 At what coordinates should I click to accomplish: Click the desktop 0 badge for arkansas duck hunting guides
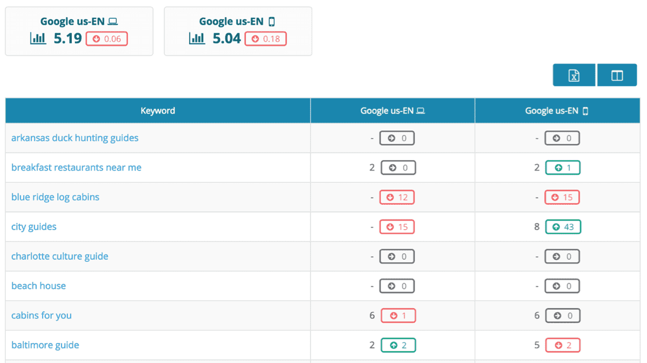click(397, 138)
